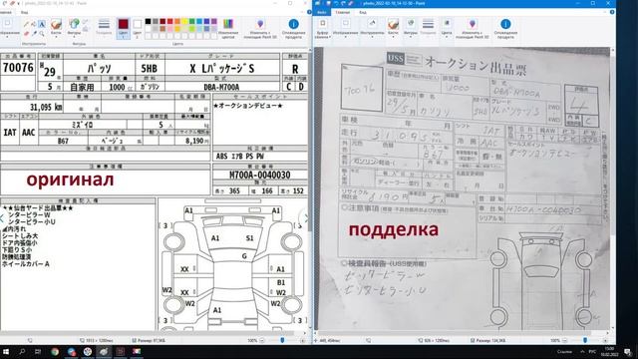This screenshot has height=359, width=638.
Task: Pick the purple palette swatch in left Paint
Action: point(214,22)
